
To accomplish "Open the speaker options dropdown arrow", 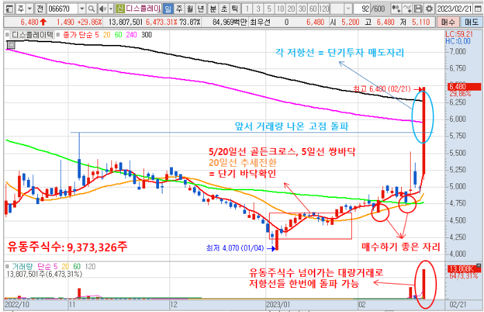I will pos(111,9).
